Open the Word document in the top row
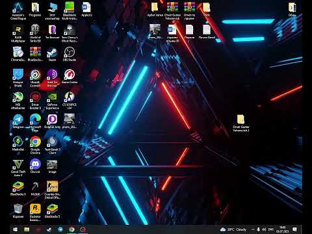 pyautogui.click(x=86, y=10)
